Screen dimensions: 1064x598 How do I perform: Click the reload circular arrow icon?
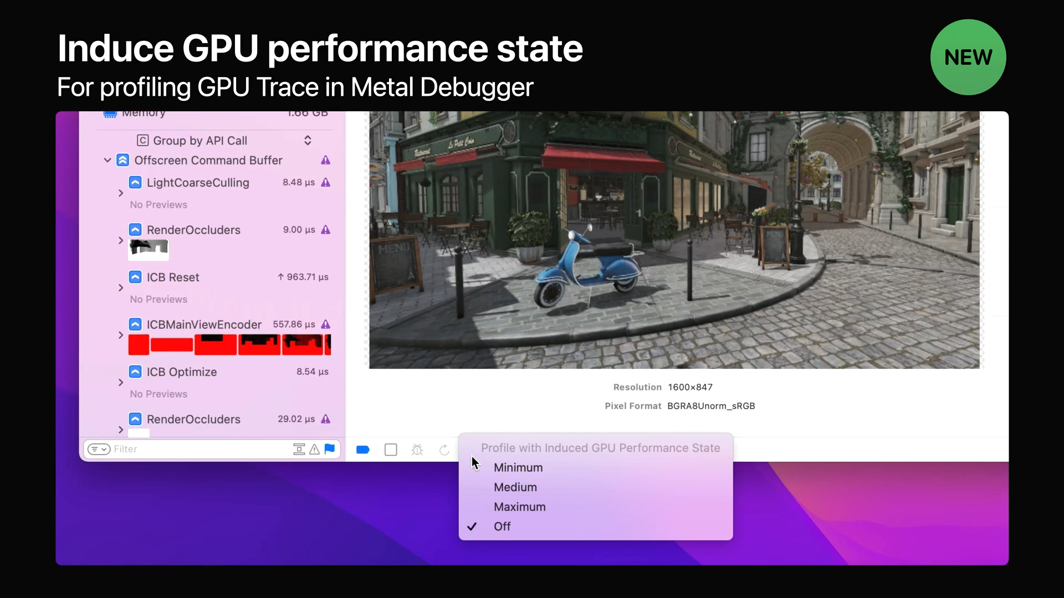click(444, 450)
